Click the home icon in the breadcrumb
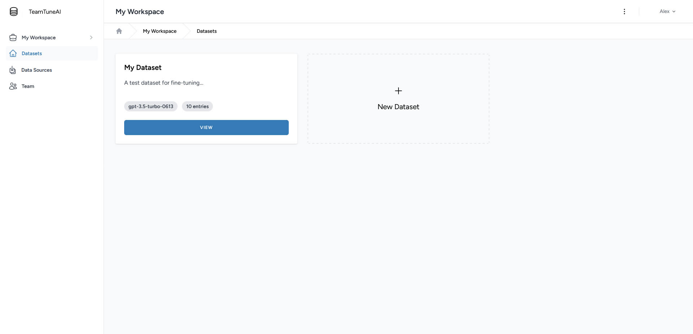Image resolution: width=693 pixels, height=334 pixels. coord(119,31)
